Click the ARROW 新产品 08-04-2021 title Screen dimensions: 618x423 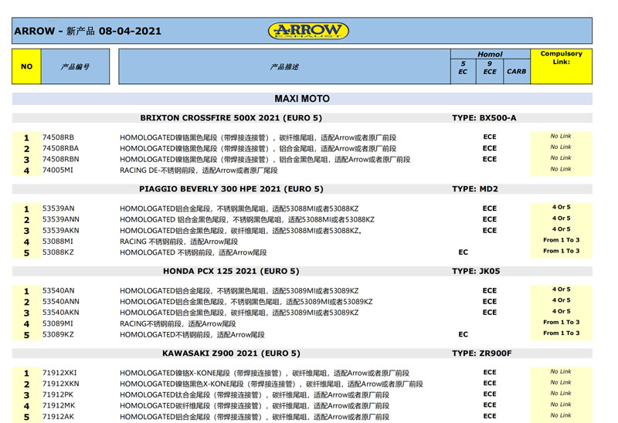[87, 31]
